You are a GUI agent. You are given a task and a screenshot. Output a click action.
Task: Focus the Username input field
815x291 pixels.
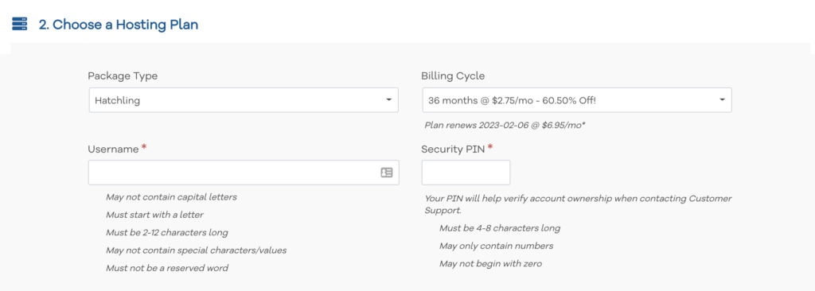tap(244, 173)
